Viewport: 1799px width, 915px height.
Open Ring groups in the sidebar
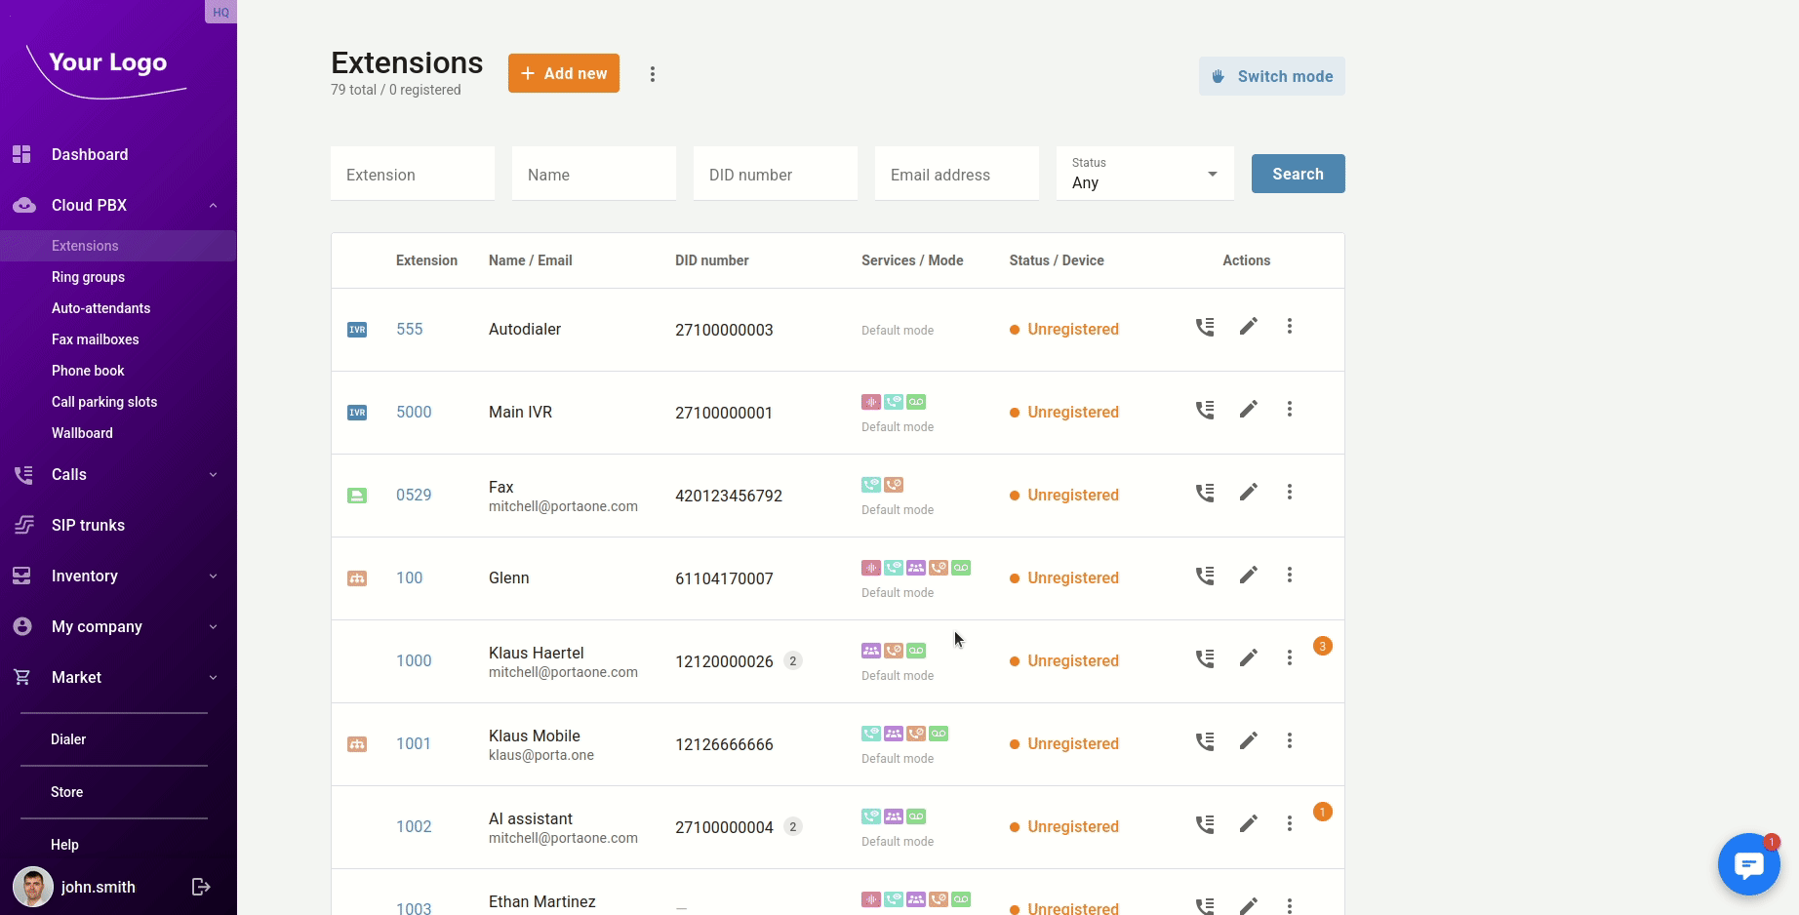click(x=88, y=277)
